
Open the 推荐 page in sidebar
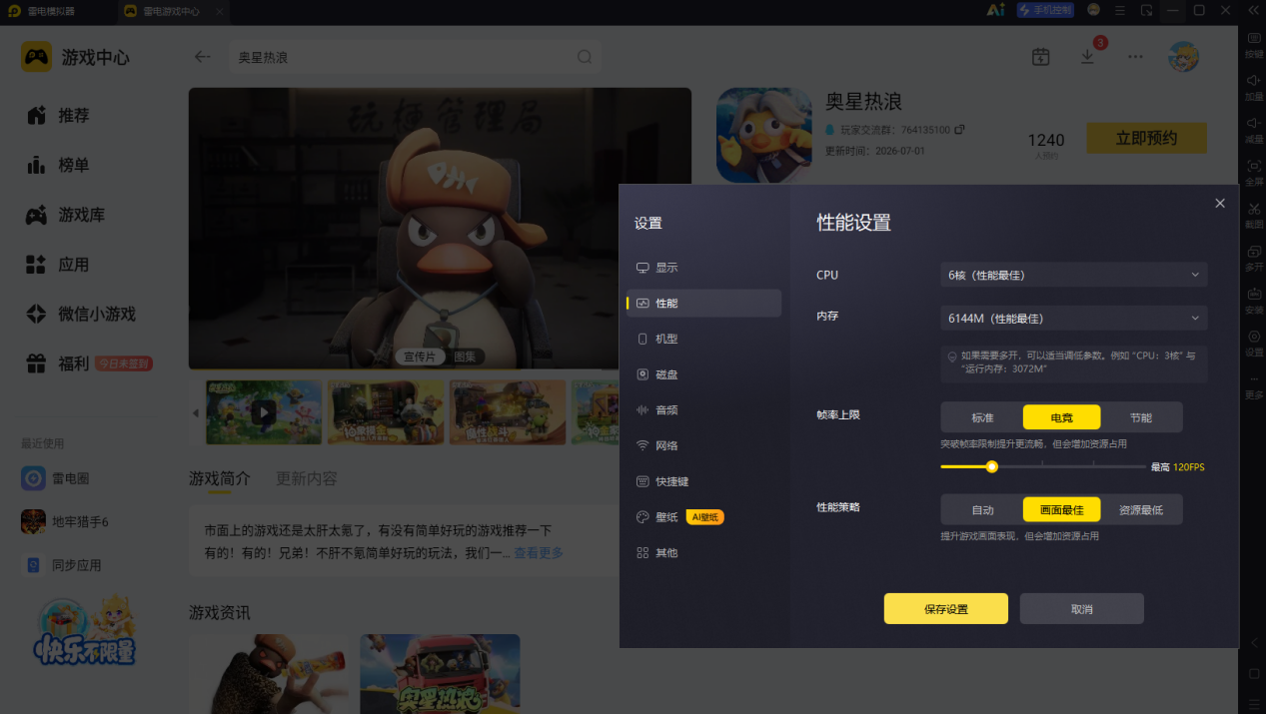[58, 116]
